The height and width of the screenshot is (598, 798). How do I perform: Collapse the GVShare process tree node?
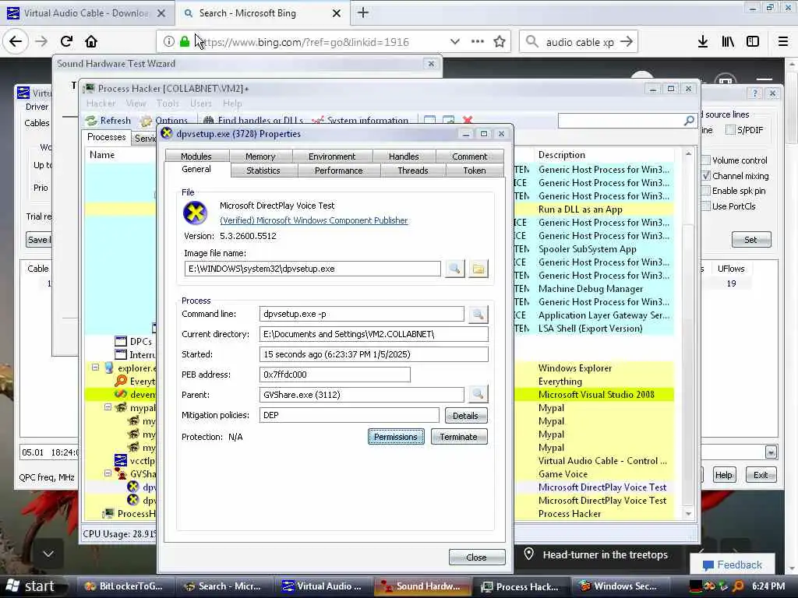point(108,473)
